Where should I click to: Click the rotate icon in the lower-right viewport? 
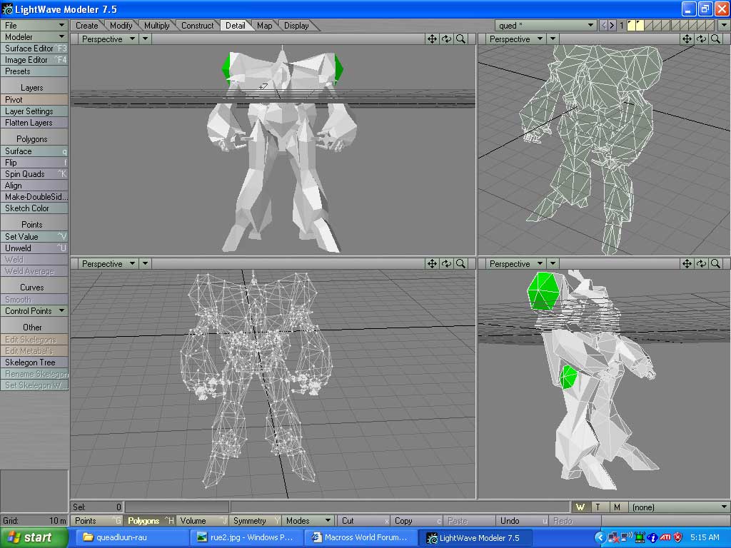coord(702,264)
